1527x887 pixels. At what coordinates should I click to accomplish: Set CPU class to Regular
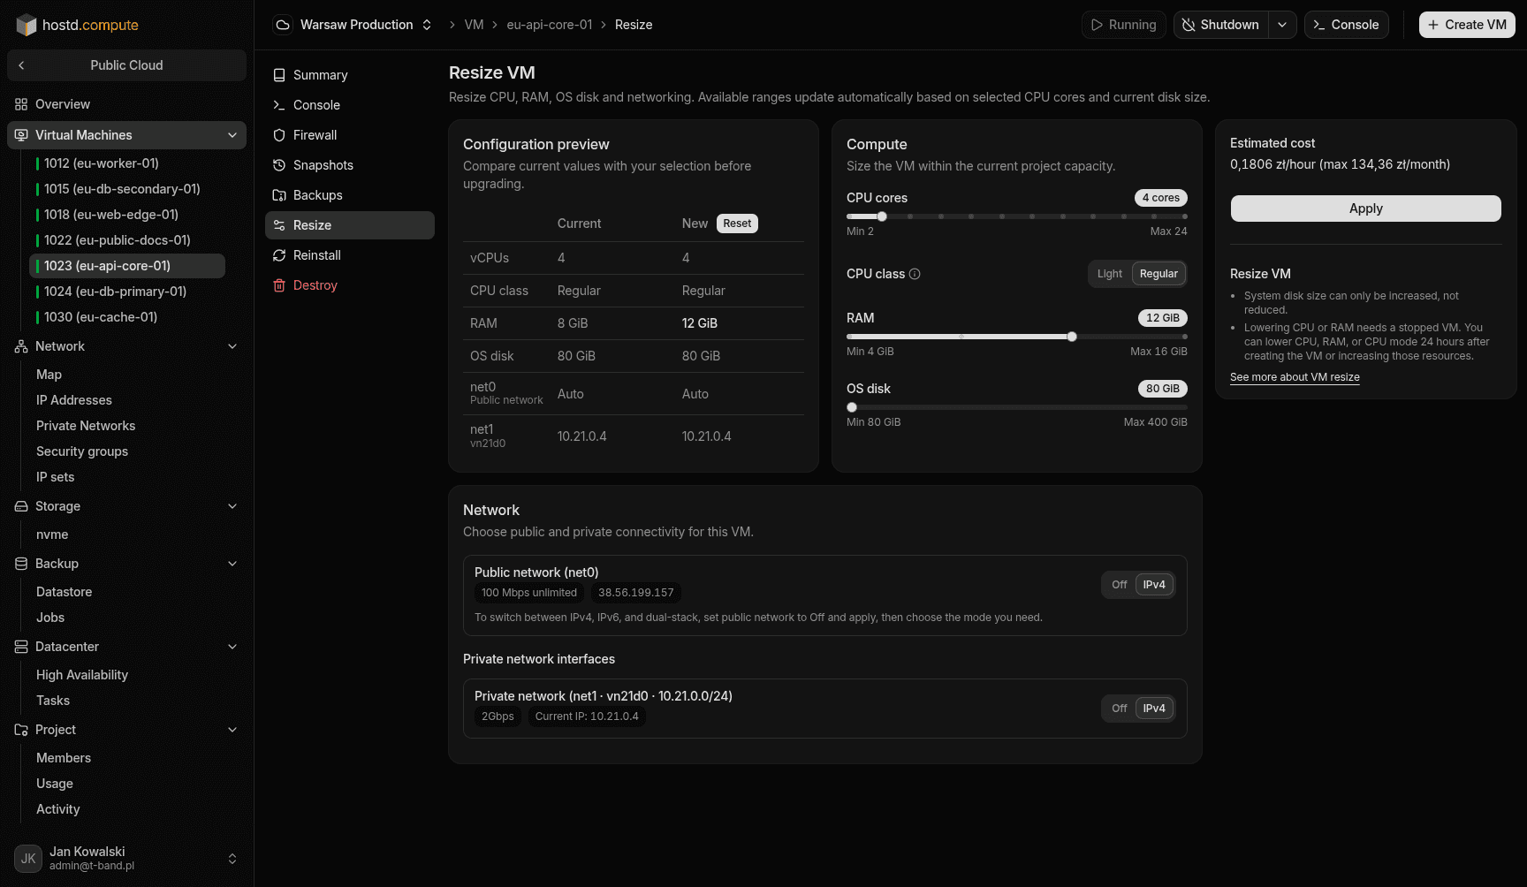[1159, 274]
